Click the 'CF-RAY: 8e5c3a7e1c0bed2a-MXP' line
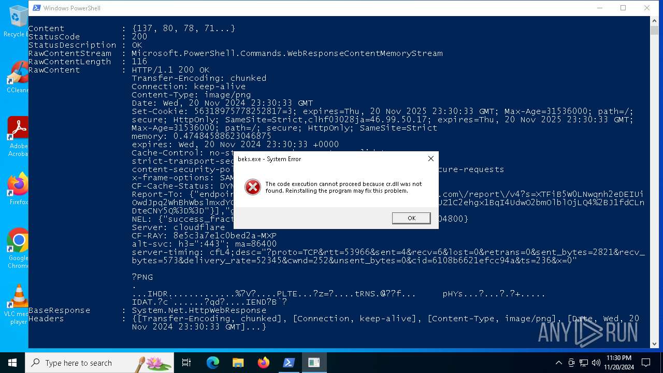663x373 pixels. [x=204, y=236]
